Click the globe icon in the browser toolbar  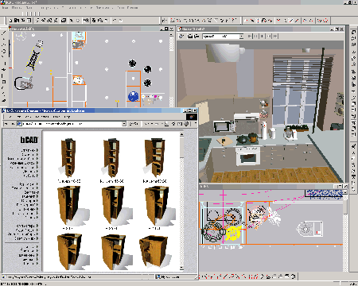tap(186, 124)
